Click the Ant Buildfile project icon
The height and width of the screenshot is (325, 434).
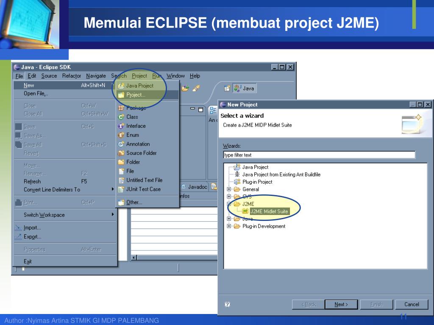237,174
